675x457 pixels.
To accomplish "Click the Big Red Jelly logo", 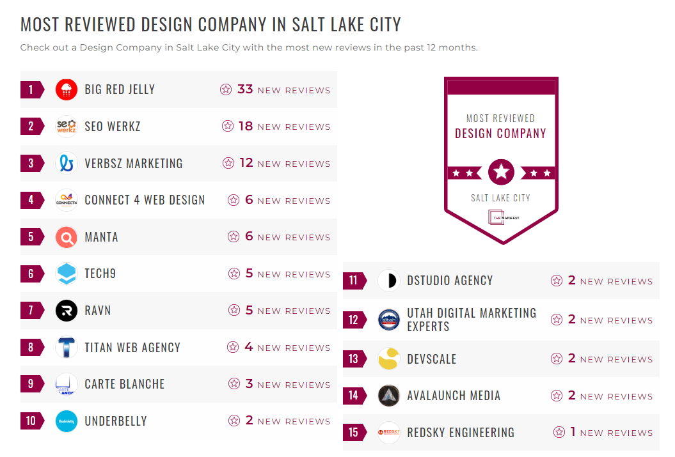I will [66, 89].
